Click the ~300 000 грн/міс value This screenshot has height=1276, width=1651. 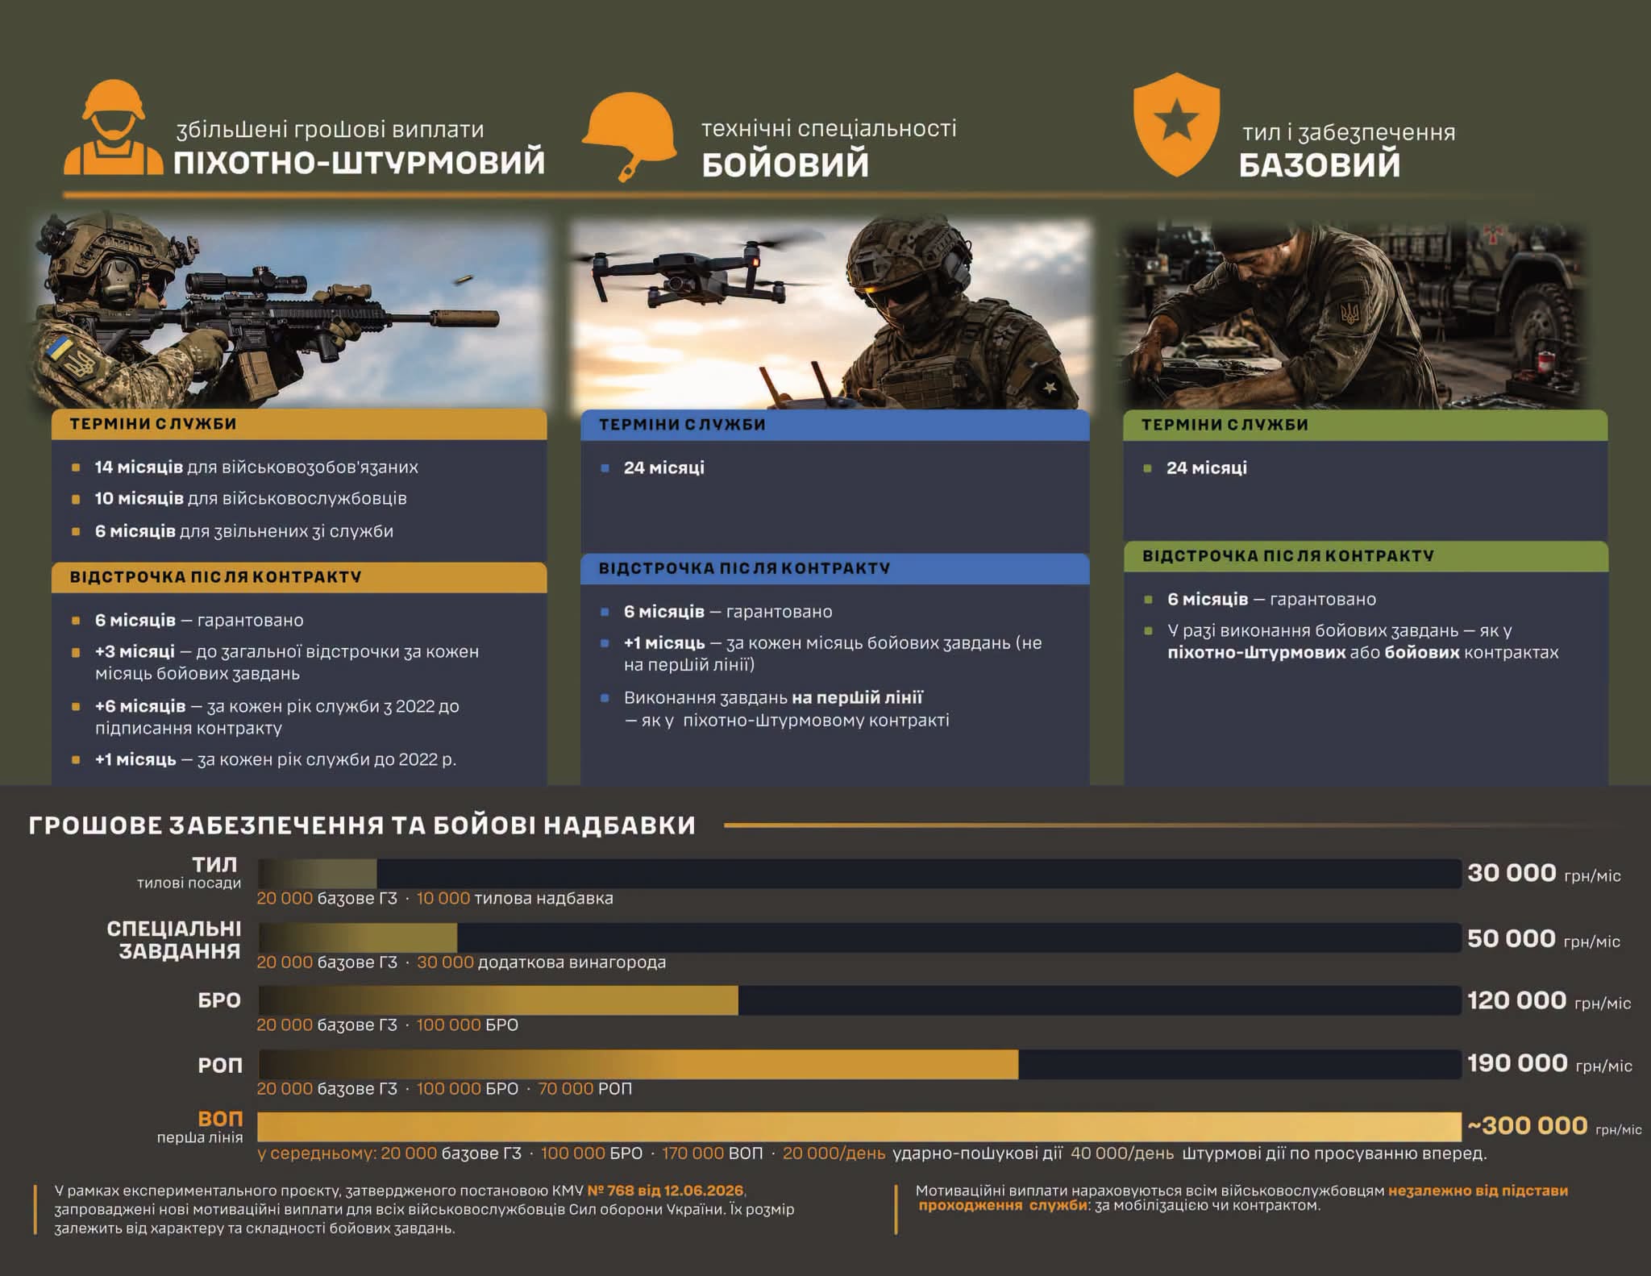click(1554, 1126)
